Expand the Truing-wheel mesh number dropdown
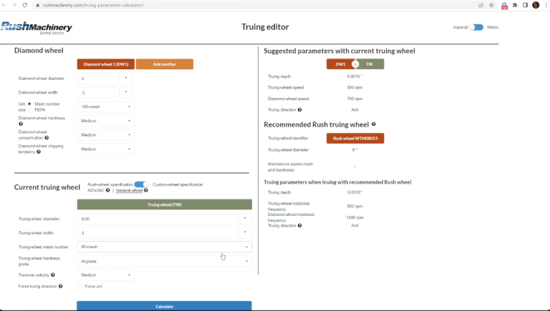 pyautogui.click(x=164, y=247)
